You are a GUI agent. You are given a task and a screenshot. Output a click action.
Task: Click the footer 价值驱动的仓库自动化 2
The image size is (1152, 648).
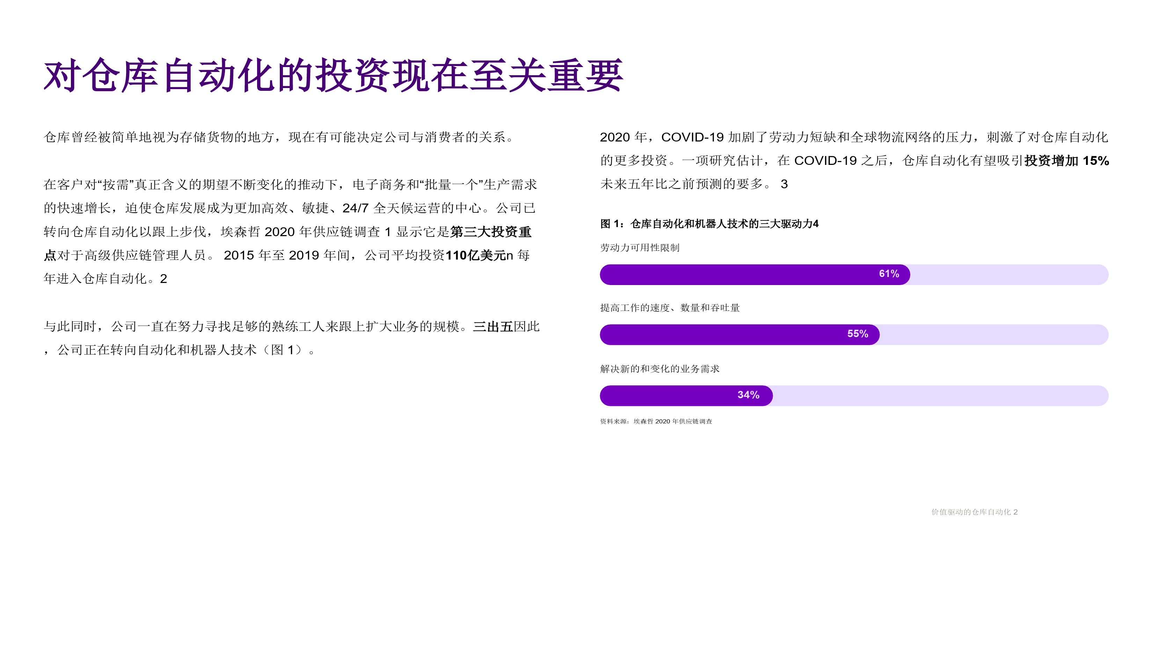pyautogui.click(x=975, y=512)
